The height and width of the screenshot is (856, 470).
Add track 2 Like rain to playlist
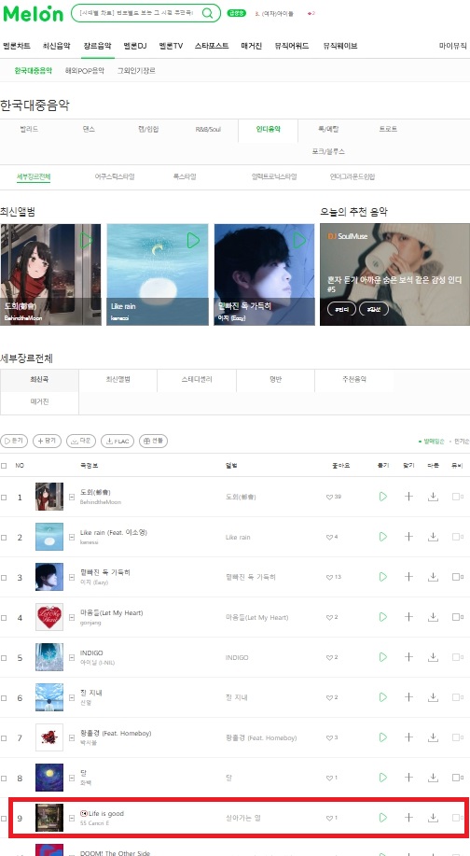click(x=408, y=537)
